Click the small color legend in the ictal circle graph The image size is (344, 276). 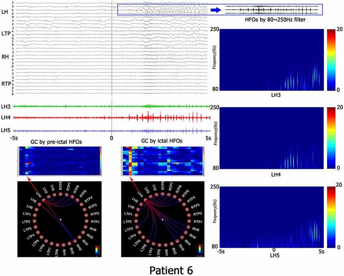click(201, 249)
